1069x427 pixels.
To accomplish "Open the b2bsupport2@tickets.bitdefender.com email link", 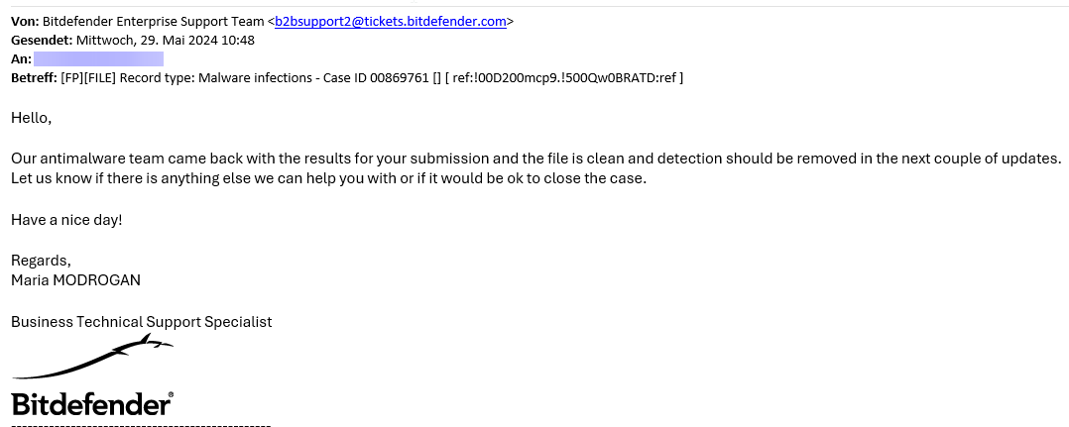I will click(391, 21).
